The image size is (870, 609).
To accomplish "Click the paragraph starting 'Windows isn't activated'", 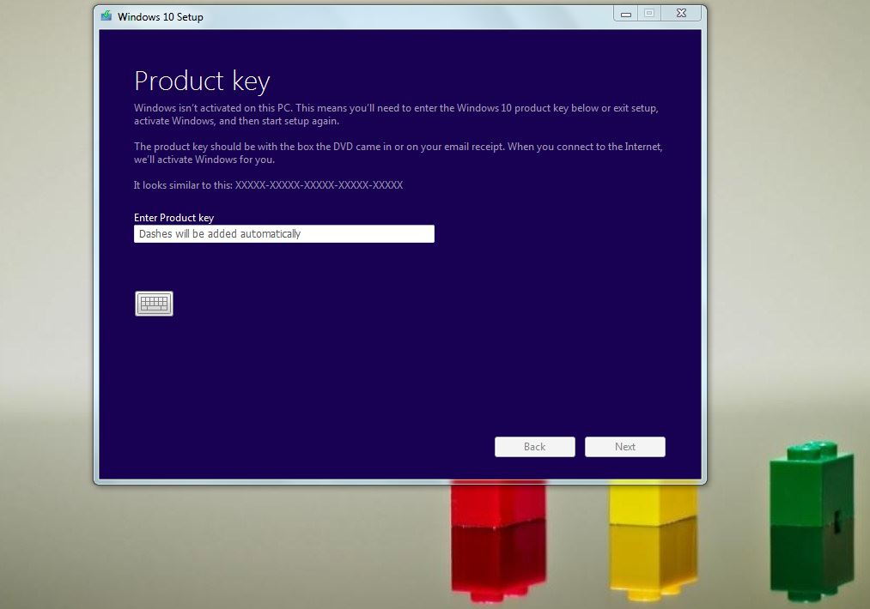I will [x=396, y=114].
